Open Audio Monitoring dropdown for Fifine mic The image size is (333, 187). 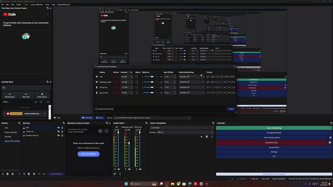(x=192, y=88)
